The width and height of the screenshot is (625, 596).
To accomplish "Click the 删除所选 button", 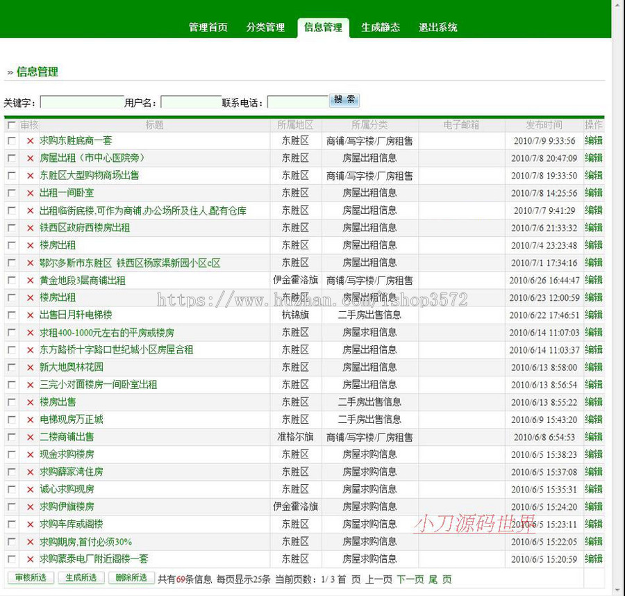I will coord(131,577).
